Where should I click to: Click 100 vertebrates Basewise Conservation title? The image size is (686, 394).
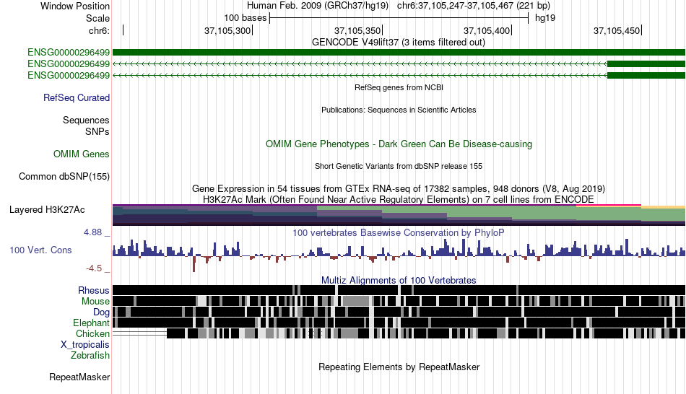399,232
